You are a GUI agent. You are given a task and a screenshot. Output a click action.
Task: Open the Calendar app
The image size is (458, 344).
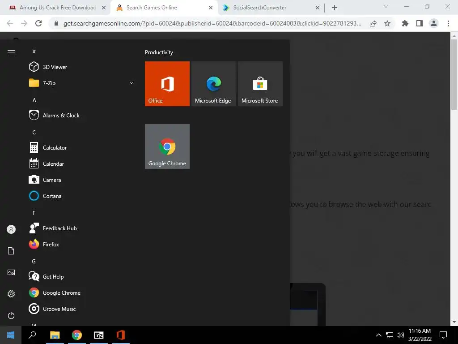[x=82, y=164]
